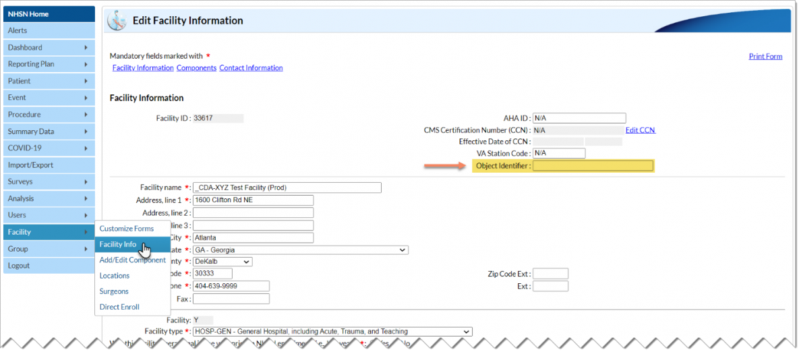This screenshot has width=799, height=352.
Task: Click the Print Form link
Action: click(x=765, y=56)
